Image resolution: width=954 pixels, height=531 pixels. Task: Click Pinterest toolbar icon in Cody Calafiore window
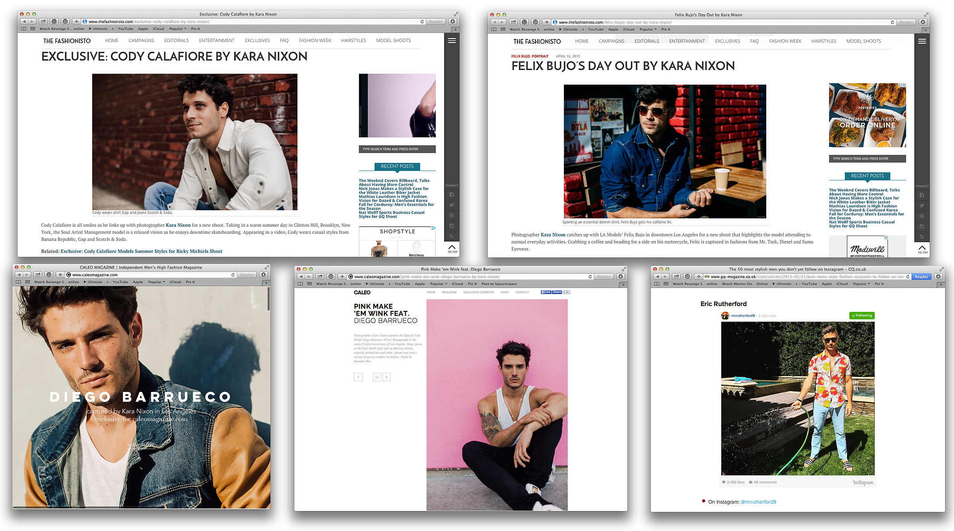pyautogui.click(x=65, y=21)
